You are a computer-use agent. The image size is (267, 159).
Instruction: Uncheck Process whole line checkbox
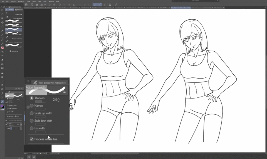point(32,139)
